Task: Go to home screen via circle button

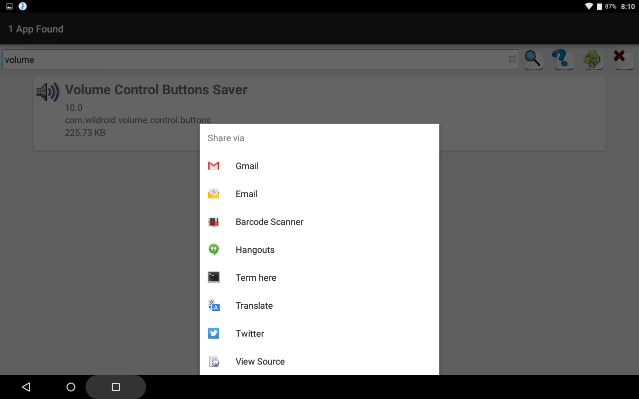Action: tap(71, 387)
